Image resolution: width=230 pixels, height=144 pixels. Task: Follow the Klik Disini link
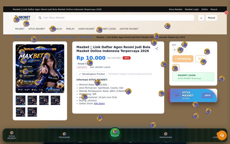[x=99, y=104]
